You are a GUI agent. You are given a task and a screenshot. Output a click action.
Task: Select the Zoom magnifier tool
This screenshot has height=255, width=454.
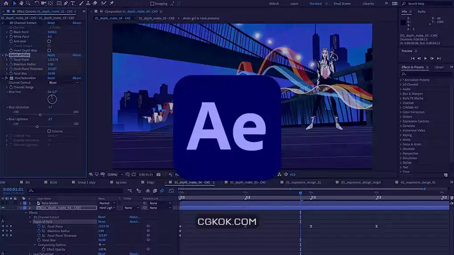(28, 3)
